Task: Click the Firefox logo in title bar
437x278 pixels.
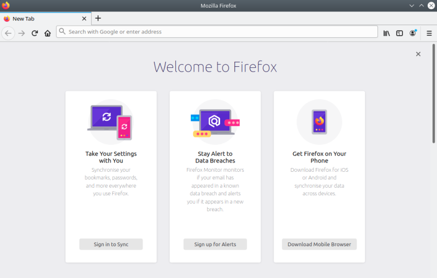Action: (5, 5)
